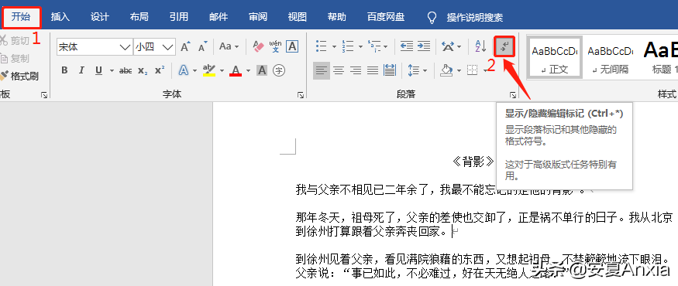Screen dimensions: 678x286
Task: Apply yellow text highlight color
Action: (209, 70)
